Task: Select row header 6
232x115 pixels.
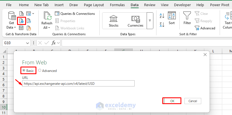Action: (4, 85)
